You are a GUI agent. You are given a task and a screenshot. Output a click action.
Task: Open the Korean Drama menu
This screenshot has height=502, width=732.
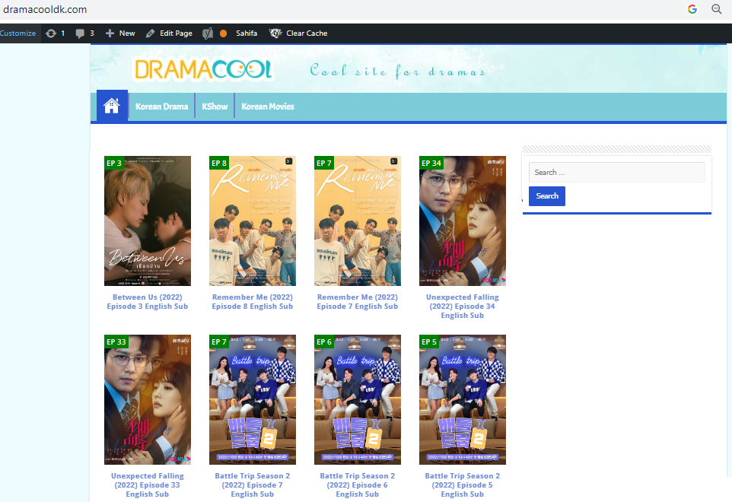click(161, 106)
